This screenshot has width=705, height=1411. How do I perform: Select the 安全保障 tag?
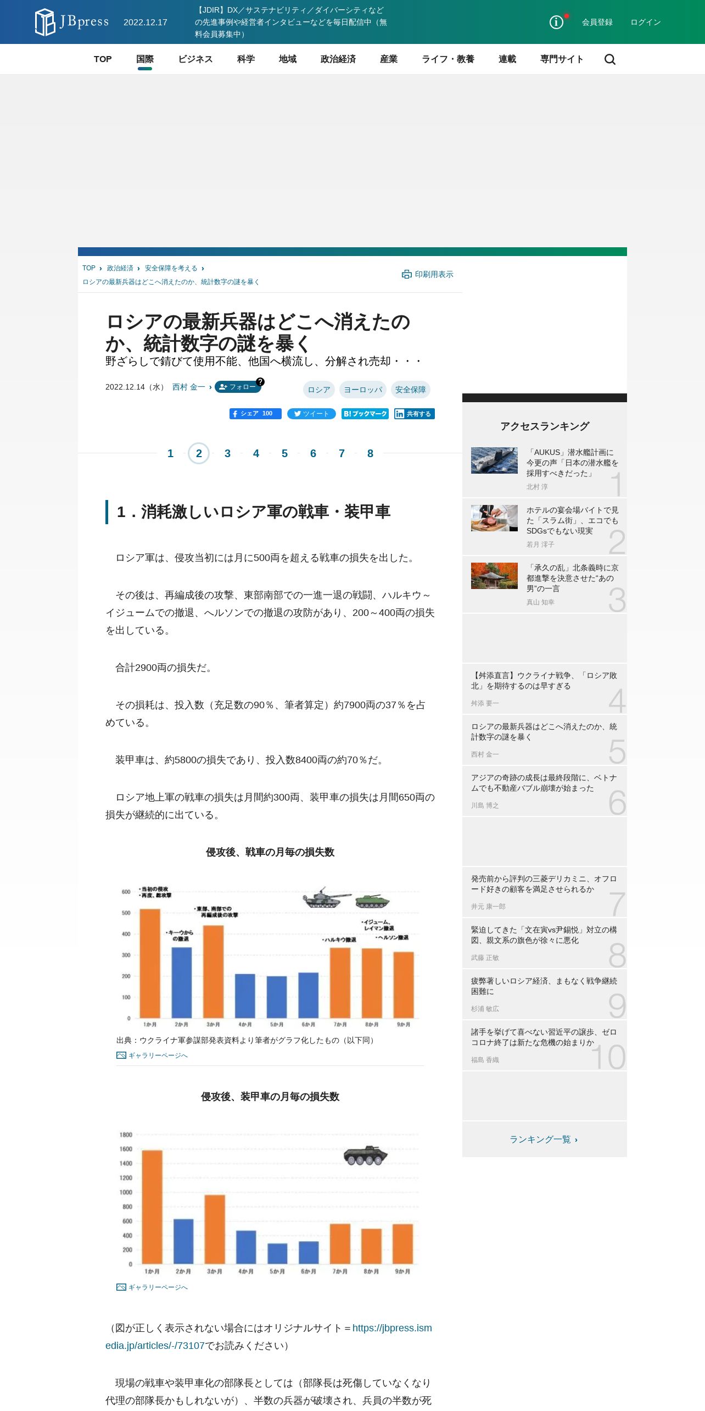[x=411, y=390]
